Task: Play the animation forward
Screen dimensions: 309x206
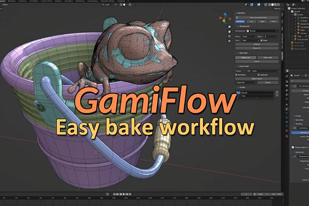Action: point(124,194)
